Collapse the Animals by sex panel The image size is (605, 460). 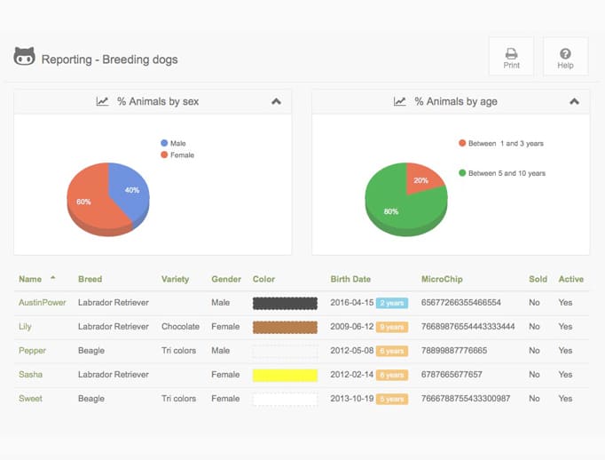click(276, 101)
